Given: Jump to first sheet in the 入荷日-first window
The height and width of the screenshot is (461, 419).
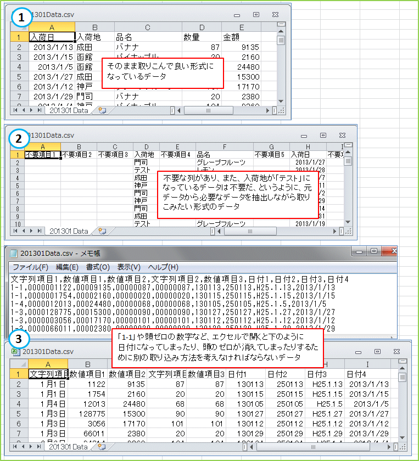Looking at the screenshot, I should [x=15, y=110].
